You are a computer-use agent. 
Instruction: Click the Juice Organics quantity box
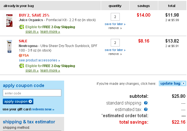click(x=115, y=17)
